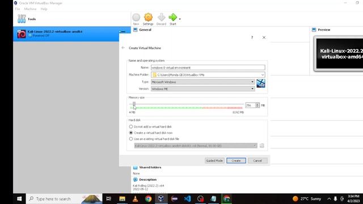Open the existing hard disk file dropdown
Image resolution: width=363 pixels, height=204 pixels.
[196, 146]
